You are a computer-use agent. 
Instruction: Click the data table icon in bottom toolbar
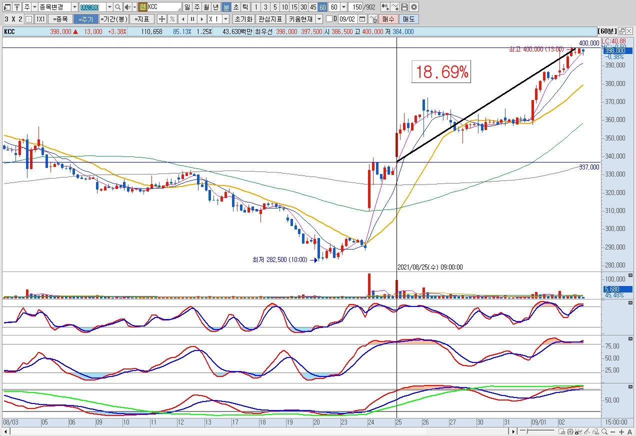[561, 431]
